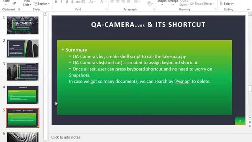Image resolution: width=252 pixels, height=142 pixels.
Task: Open the Select dropdown in Editing
Action: coord(227,4)
